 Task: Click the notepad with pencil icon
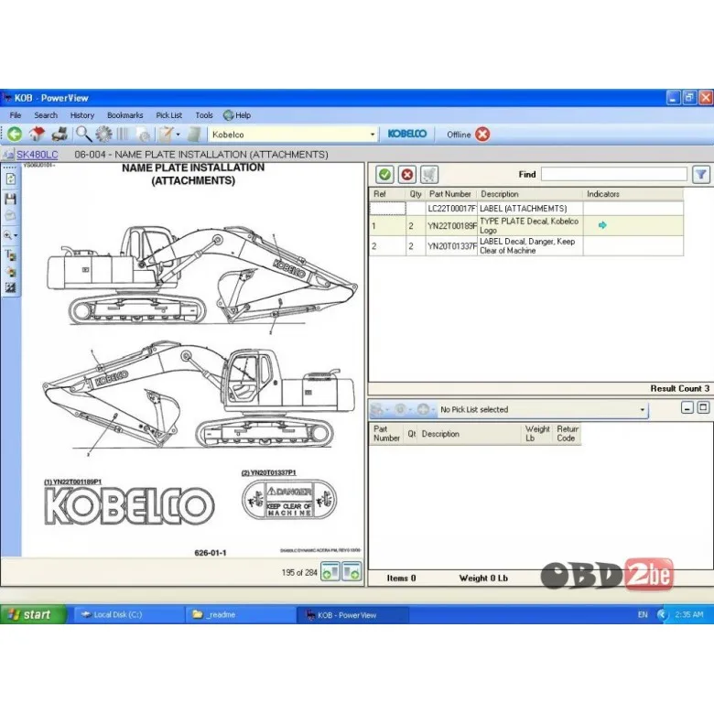click(x=166, y=135)
